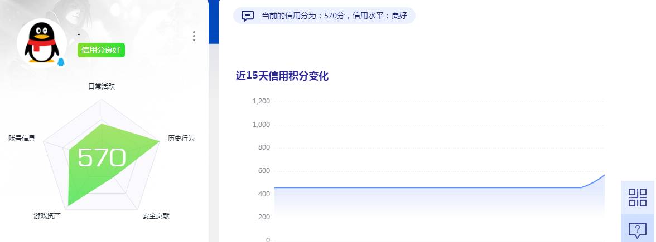Select the 账号信息 radar label
Viewport: 656px width, 242px height.
(22, 138)
